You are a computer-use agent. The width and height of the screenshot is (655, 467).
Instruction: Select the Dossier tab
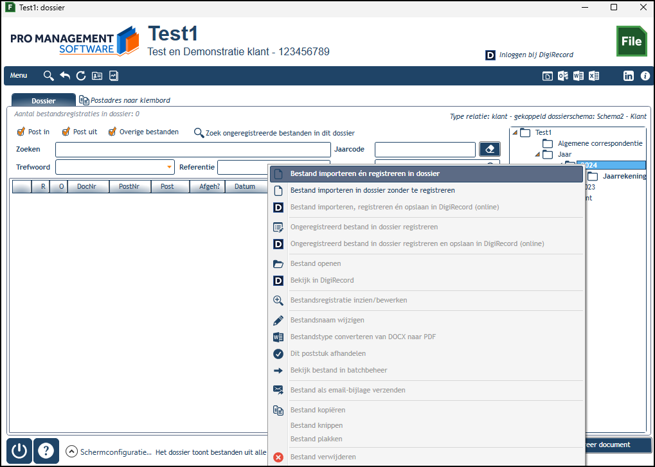click(44, 101)
